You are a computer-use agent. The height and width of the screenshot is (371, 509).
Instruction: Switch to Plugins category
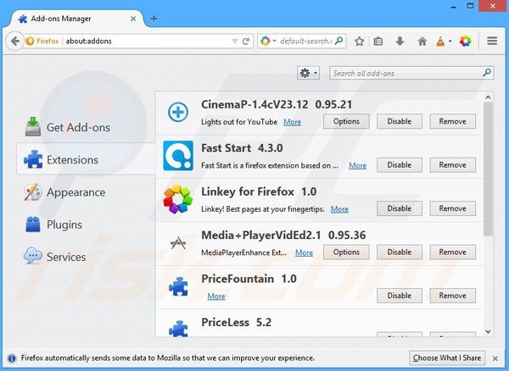pyautogui.click(x=86, y=224)
